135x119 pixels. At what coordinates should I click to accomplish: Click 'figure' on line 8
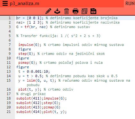25,49
